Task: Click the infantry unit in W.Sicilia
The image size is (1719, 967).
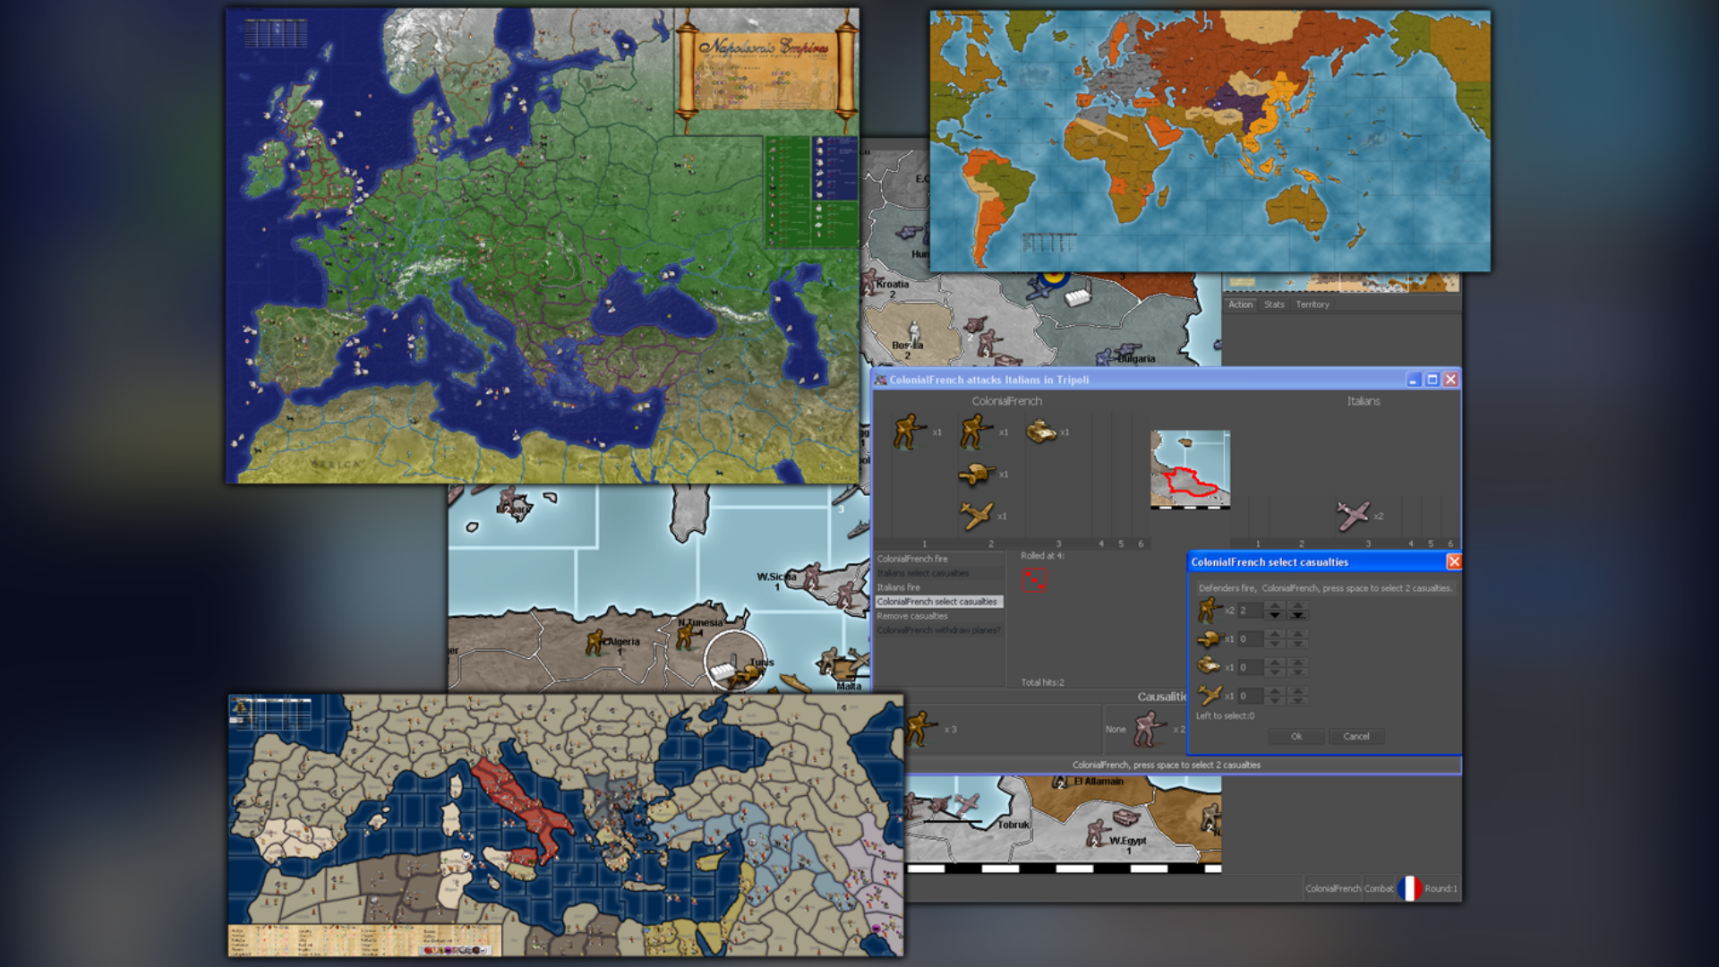Action: 813,576
